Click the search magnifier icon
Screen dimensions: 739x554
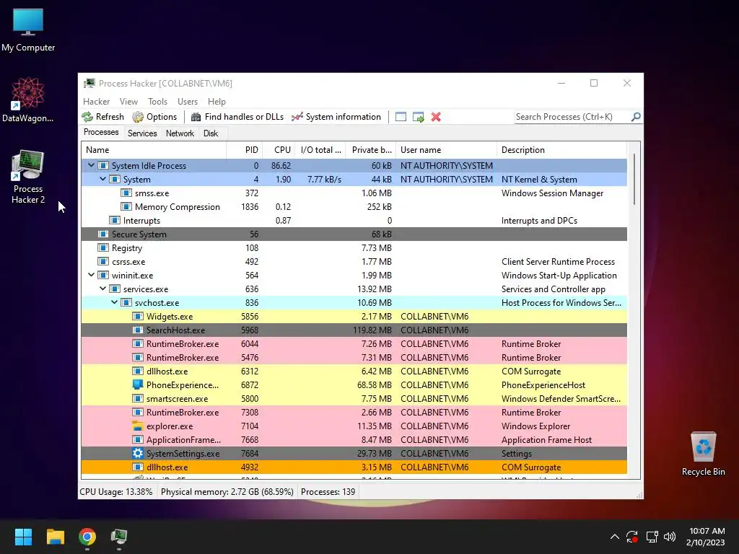[636, 116]
